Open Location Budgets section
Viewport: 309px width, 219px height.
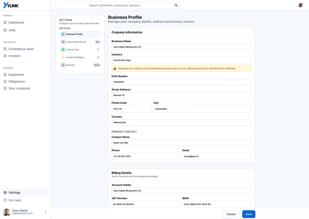click(x=80, y=57)
